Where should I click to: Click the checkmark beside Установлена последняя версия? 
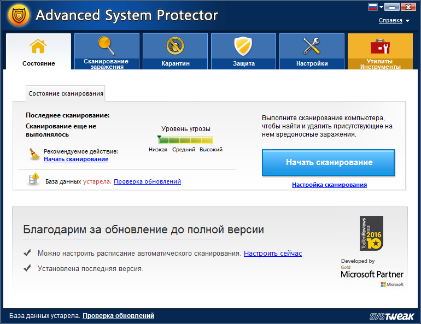(x=27, y=268)
